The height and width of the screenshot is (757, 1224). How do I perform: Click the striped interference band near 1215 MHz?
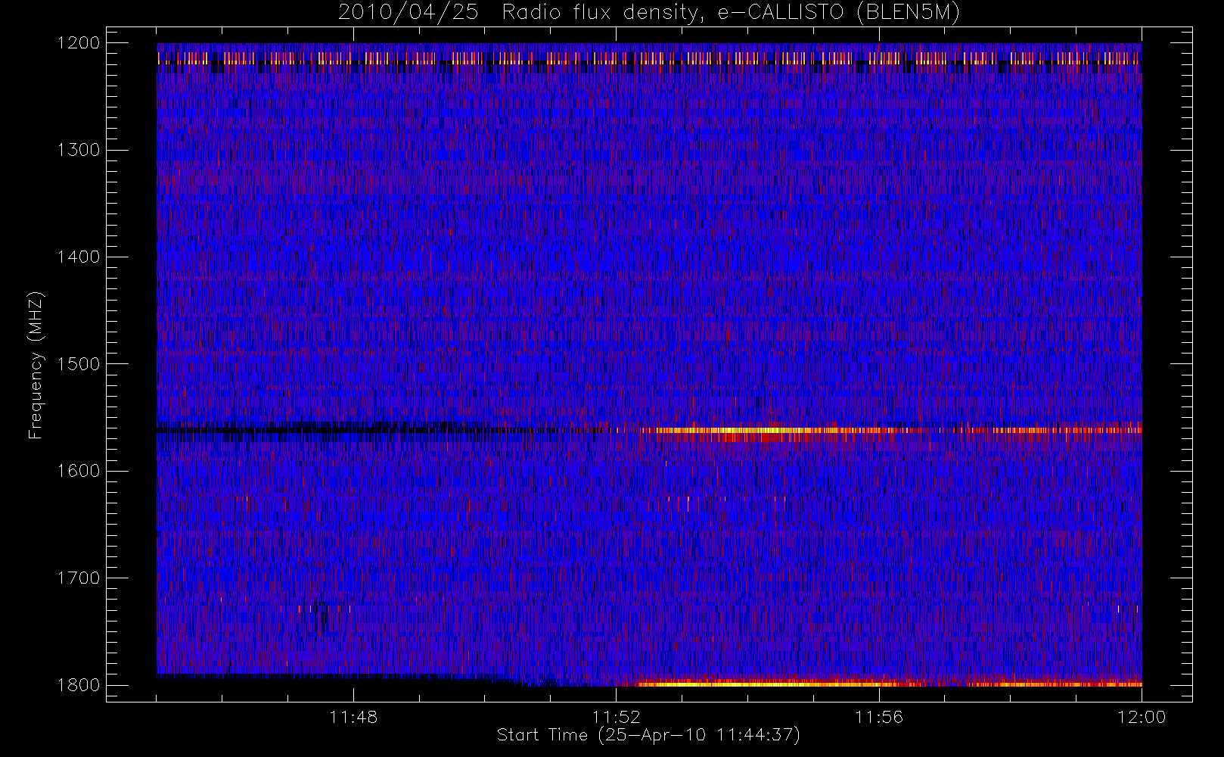pyautogui.click(x=649, y=58)
